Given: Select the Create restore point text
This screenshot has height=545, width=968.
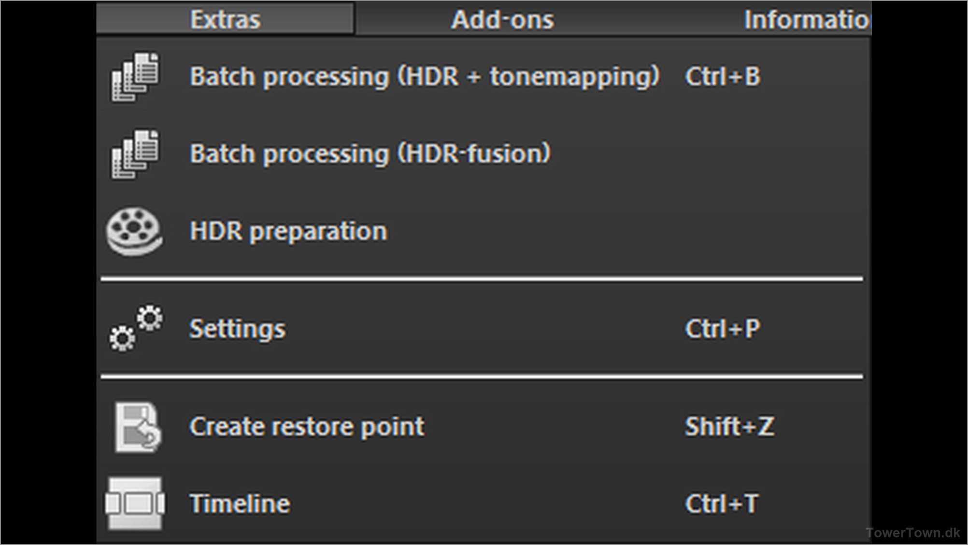Looking at the screenshot, I should pos(307,427).
